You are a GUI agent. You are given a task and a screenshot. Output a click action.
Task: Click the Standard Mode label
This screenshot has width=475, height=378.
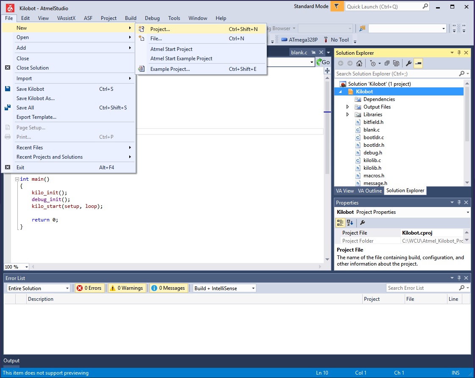(x=311, y=6)
